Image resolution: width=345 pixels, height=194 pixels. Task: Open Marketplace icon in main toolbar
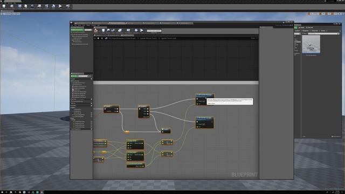coord(26,6)
